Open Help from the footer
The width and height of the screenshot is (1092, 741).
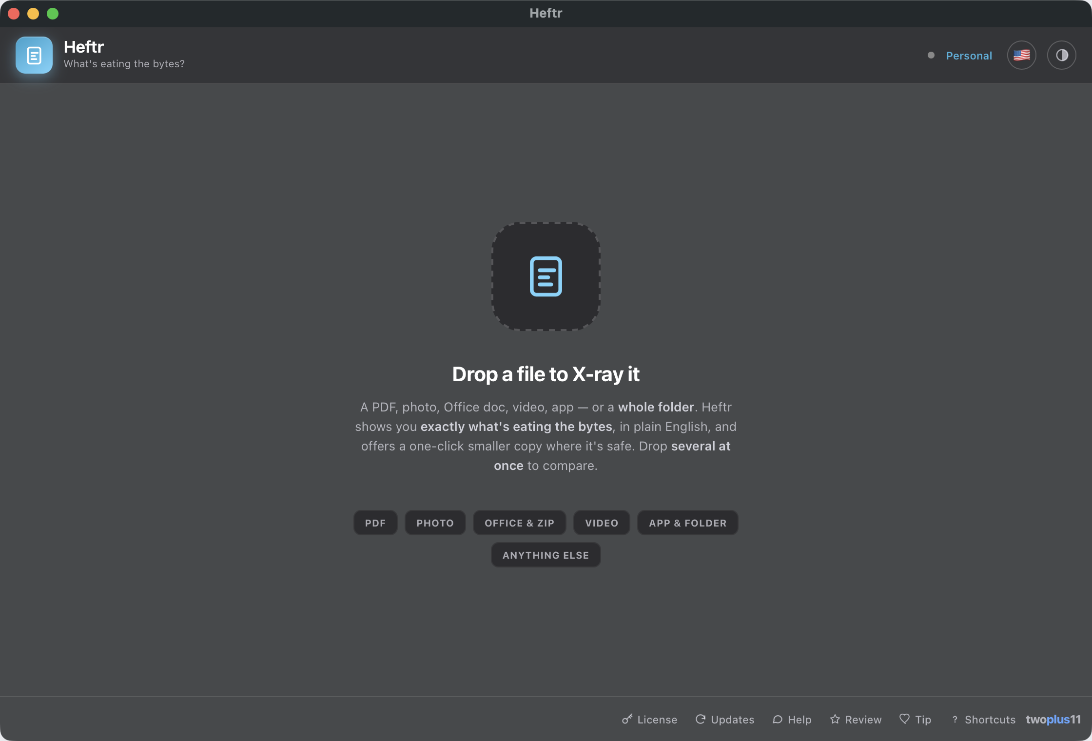[x=792, y=720]
